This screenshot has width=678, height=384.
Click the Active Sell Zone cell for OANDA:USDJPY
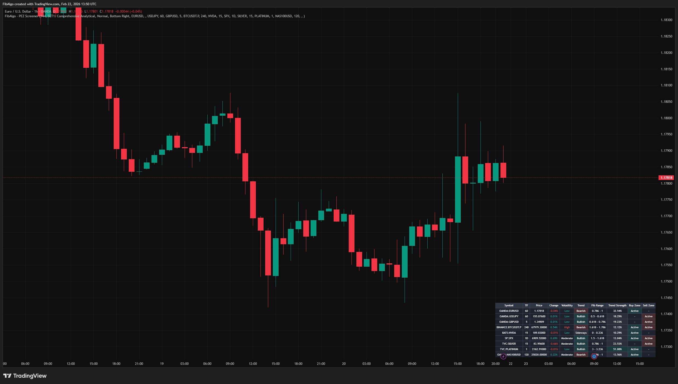(648, 316)
